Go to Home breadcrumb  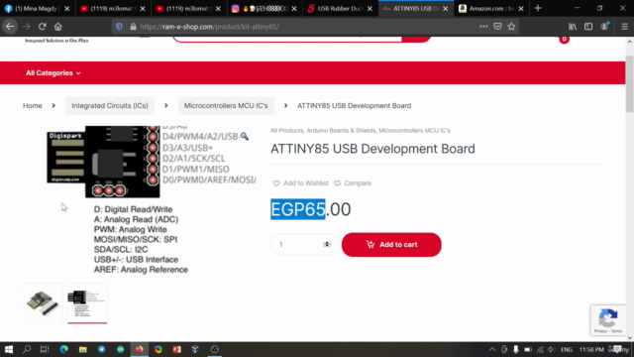click(33, 106)
